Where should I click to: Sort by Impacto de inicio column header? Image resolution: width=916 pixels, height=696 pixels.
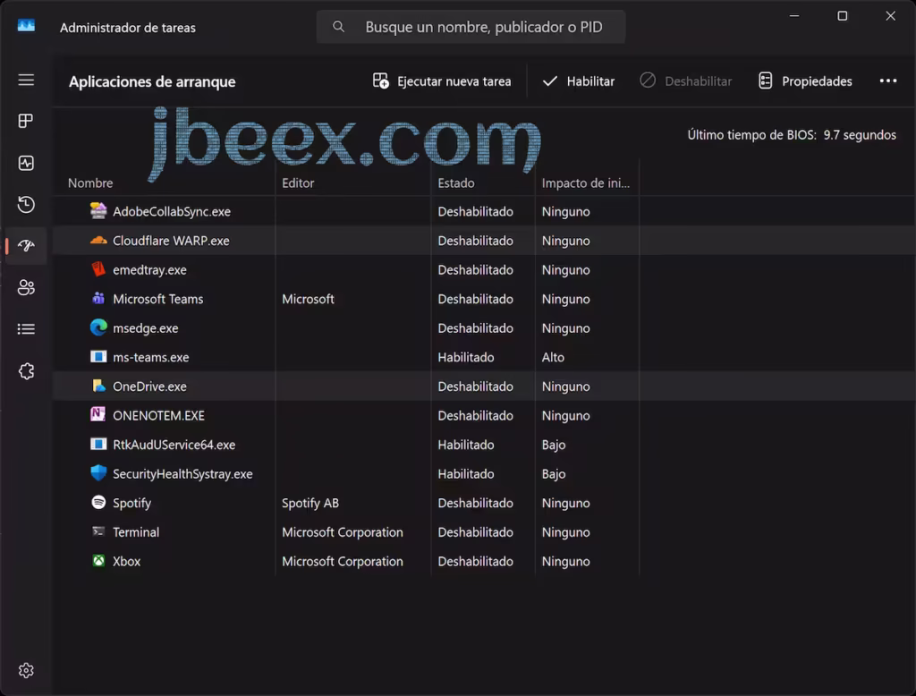585,182
